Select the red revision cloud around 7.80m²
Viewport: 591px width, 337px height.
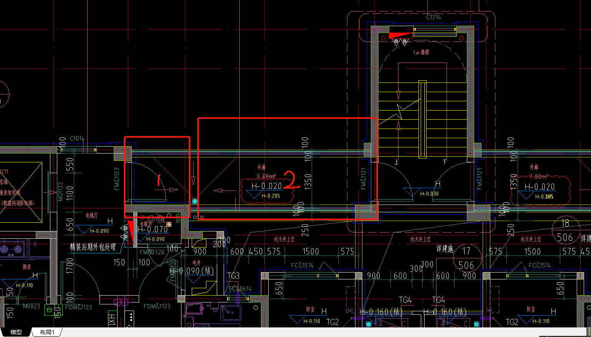pos(540,191)
